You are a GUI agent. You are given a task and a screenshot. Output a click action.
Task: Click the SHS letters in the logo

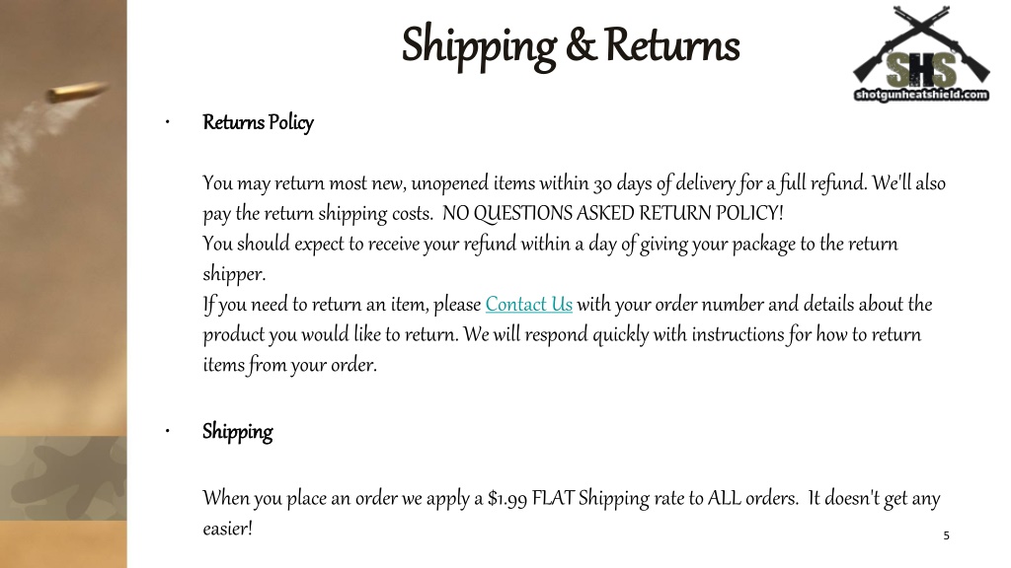[x=921, y=70]
